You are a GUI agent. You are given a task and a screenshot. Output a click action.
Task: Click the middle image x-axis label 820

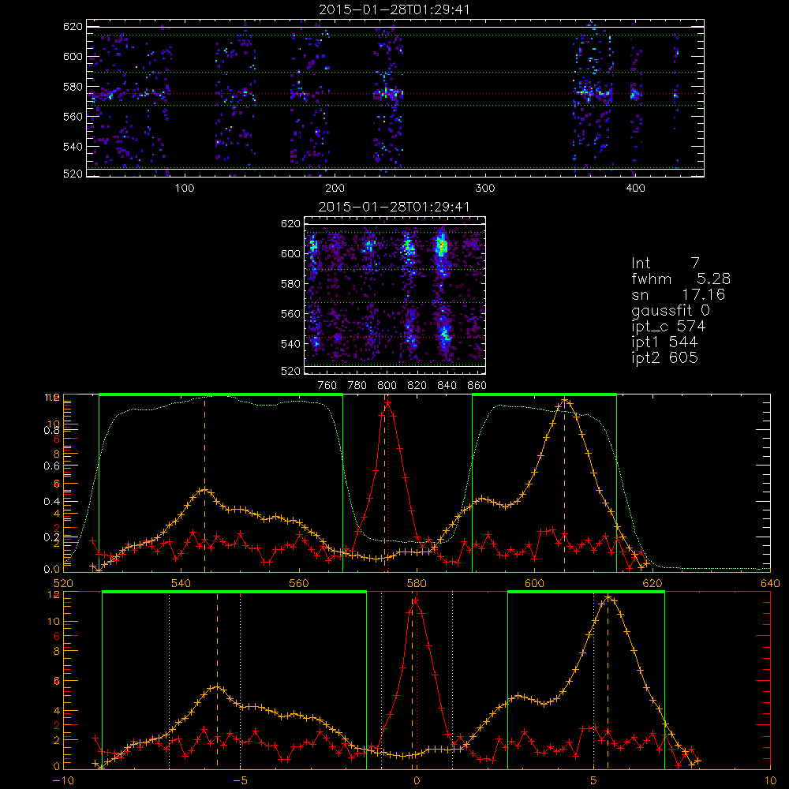(417, 386)
